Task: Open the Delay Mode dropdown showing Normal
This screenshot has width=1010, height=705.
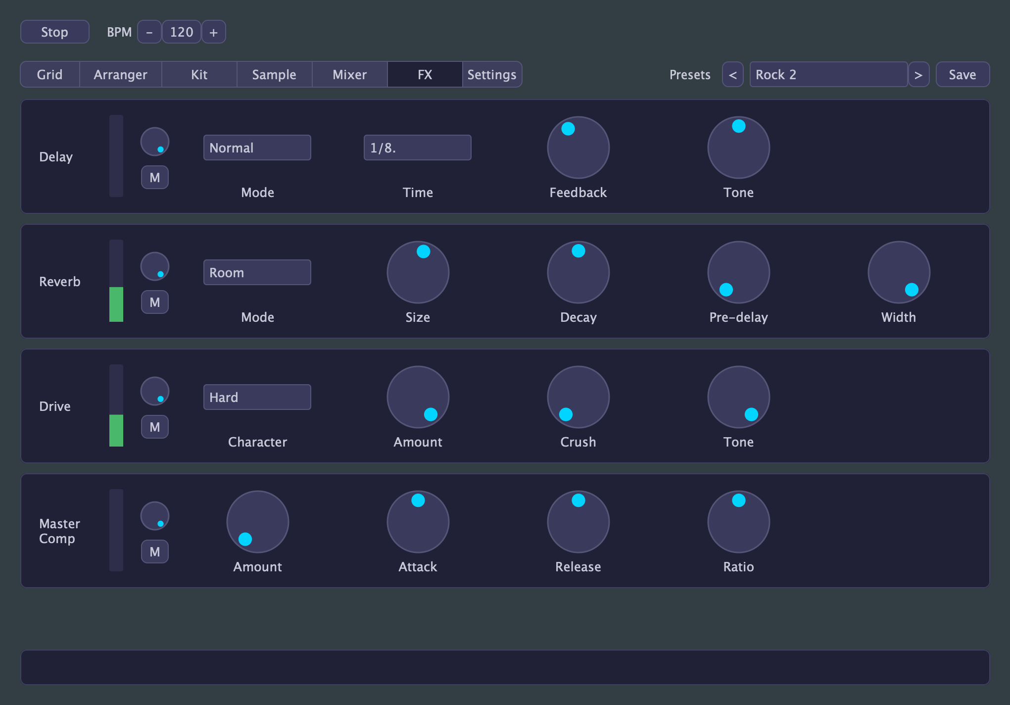Action: click(x=257, y=148)
